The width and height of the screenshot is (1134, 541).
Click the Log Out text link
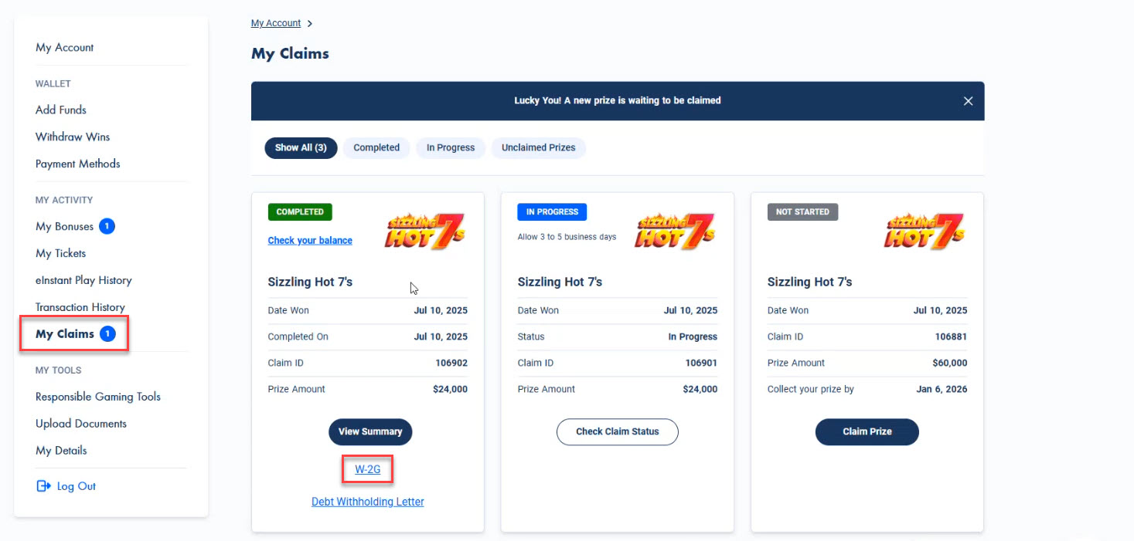pos(77,486)
